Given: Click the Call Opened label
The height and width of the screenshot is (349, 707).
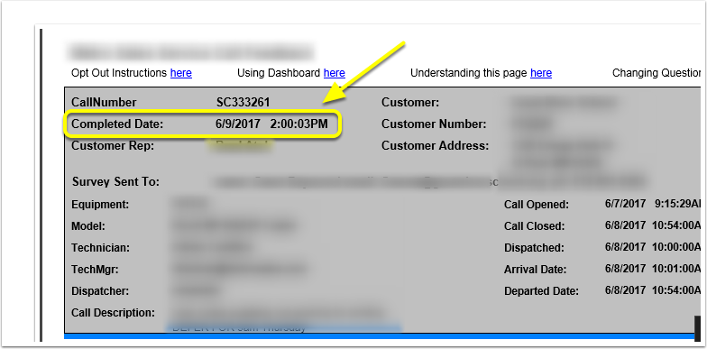Looking at the screenshot, I should (x=537, y=205).
